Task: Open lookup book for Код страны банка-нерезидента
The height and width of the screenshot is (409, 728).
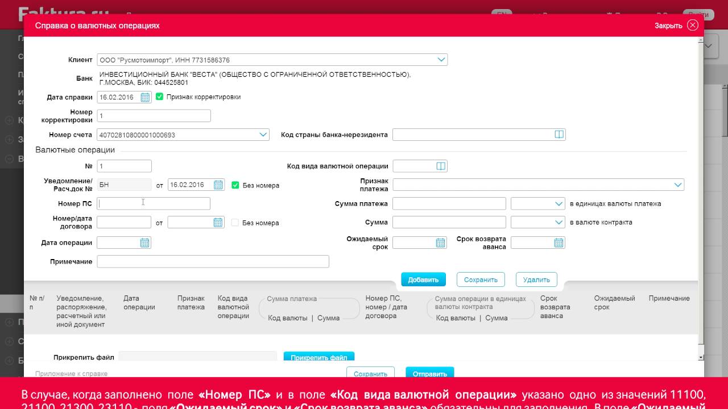Action: (559, 135)
